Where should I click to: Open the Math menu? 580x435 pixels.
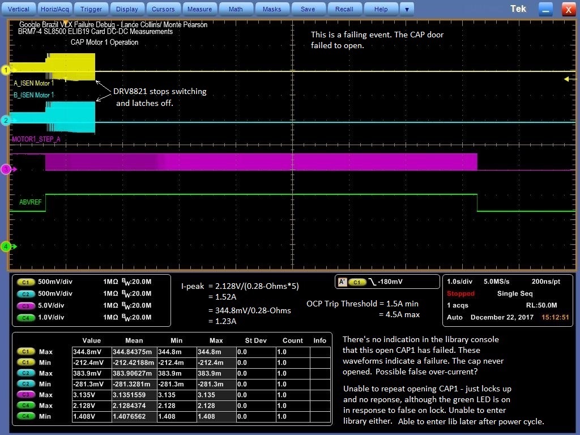[236, 9]
